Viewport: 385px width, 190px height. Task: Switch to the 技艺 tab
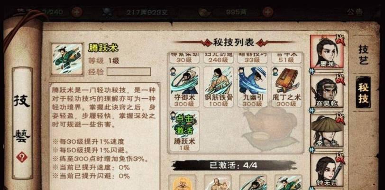(x=363, y=55)
